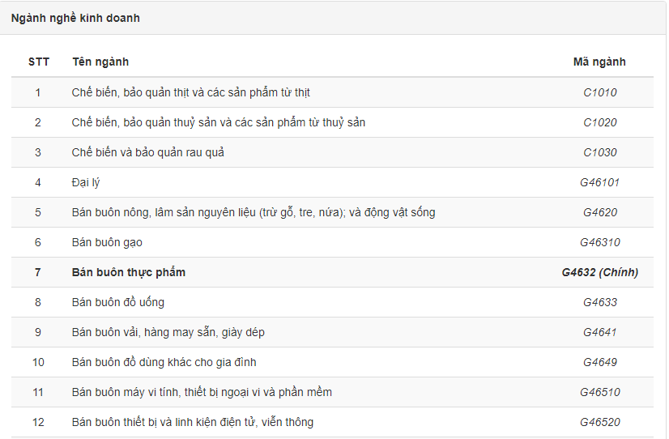Click the "Ngành nghề kinh doanh" panel heading
Screen dimensions: 669x439
75,18
